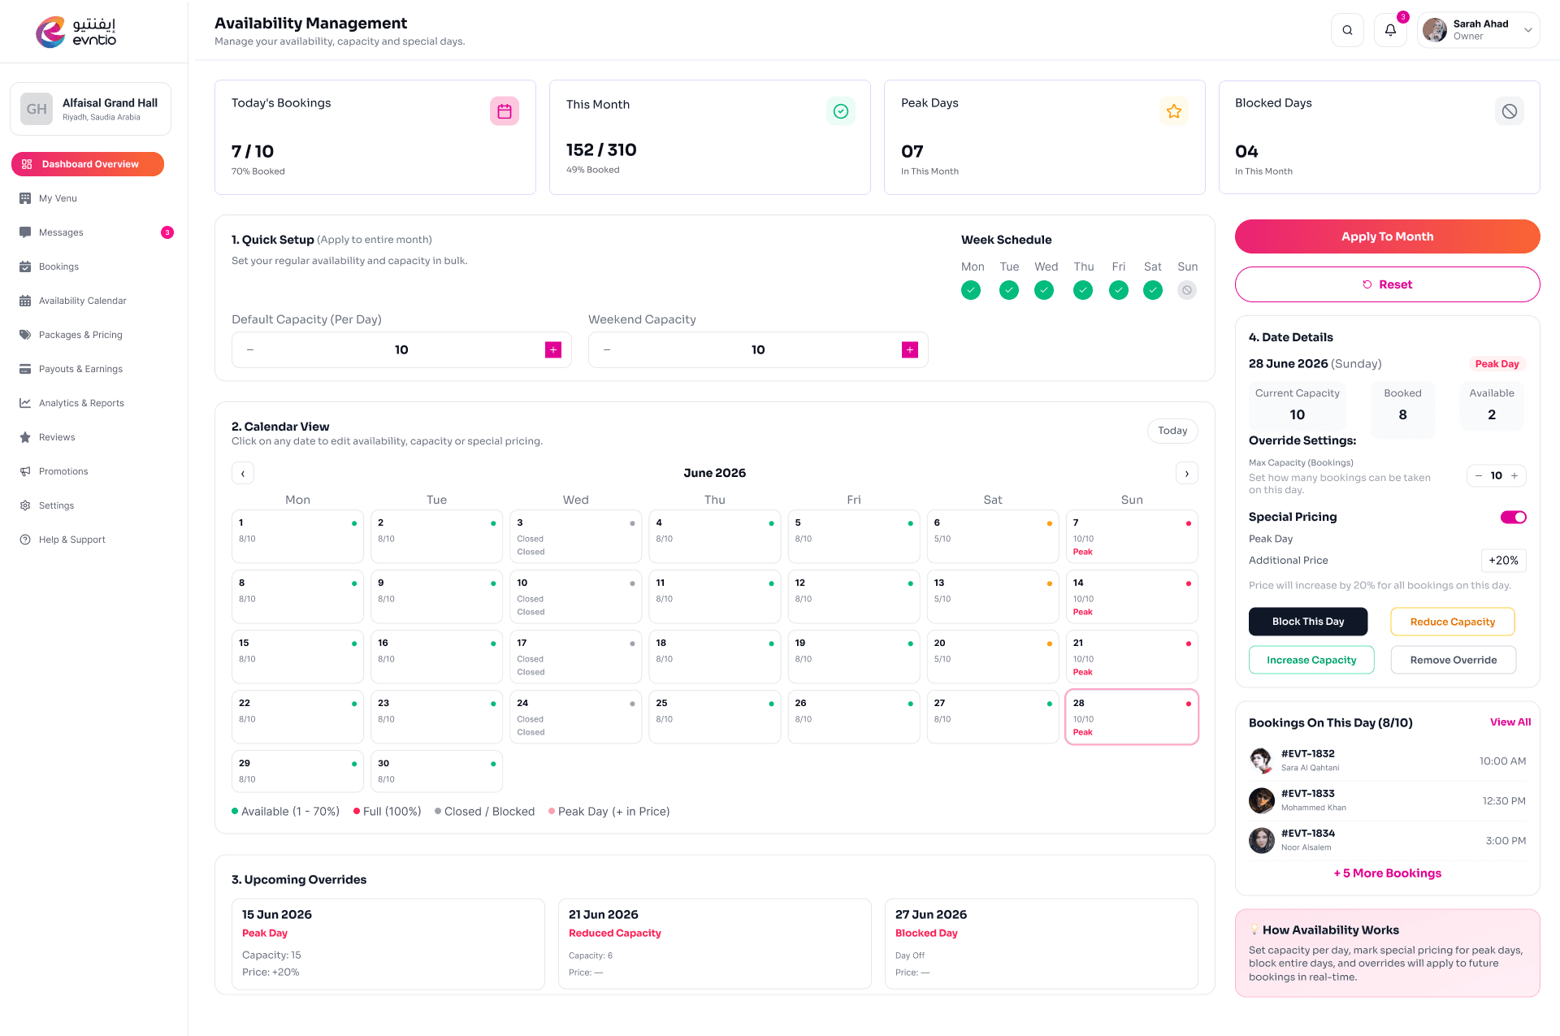Click Block This Day button

coord(1308,622)
